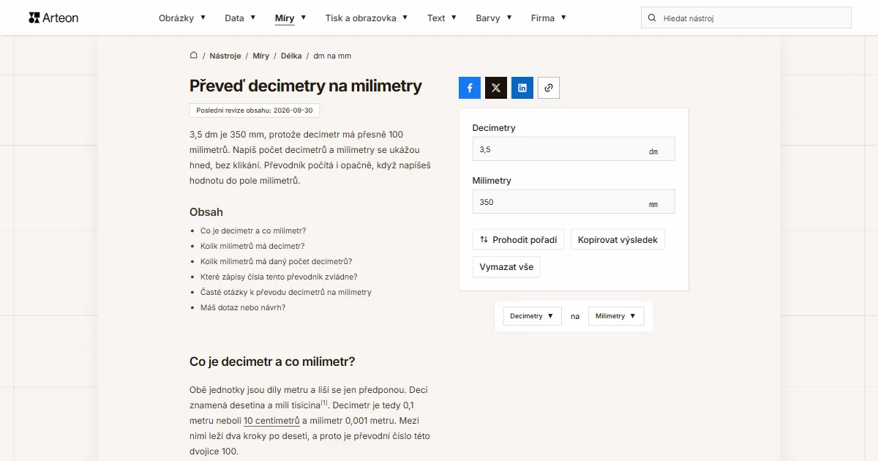
Task: Open the Tisk a obrazovka menu
Action: tap(367, 18)
